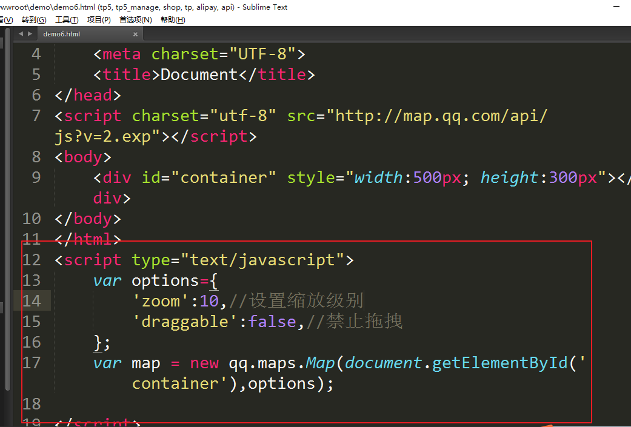Click the next tab arrow in tab bar
631x427 pixels.
[x=30, y=34]
